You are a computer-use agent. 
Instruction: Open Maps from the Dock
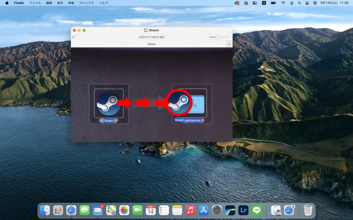pos(111,210)
